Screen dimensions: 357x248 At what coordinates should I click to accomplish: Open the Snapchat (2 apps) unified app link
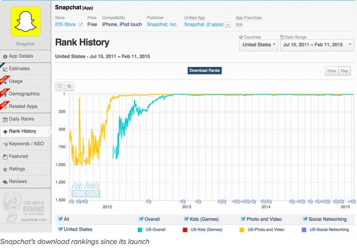[204, 25]
